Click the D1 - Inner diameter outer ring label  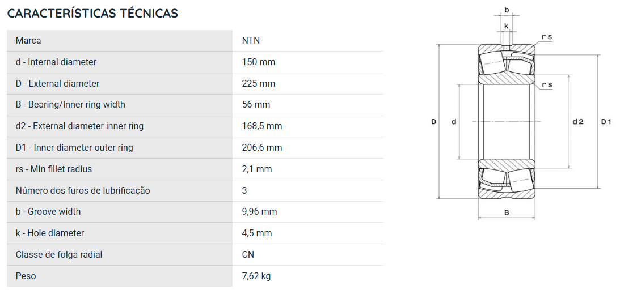74,148
